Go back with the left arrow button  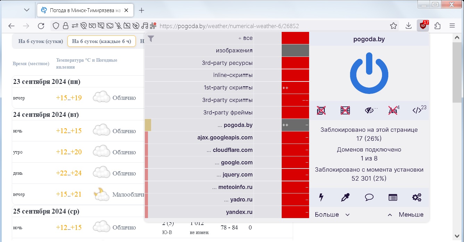click(x=11, y=26)
